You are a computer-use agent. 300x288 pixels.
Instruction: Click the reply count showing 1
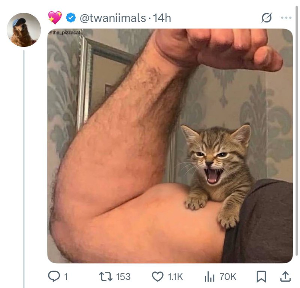tap(66, 277)
